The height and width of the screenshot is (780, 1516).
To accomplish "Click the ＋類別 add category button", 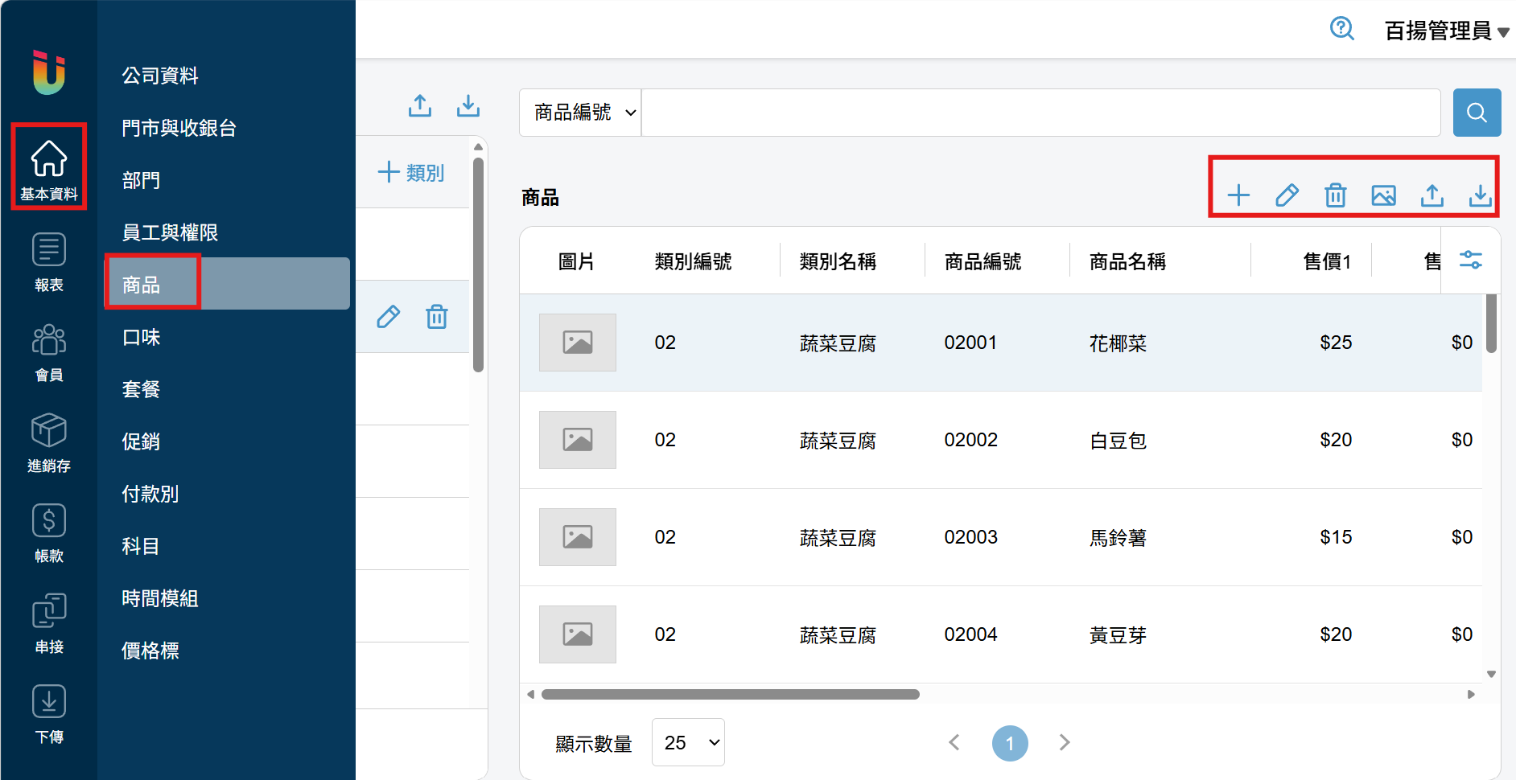I will pos(411,172).
